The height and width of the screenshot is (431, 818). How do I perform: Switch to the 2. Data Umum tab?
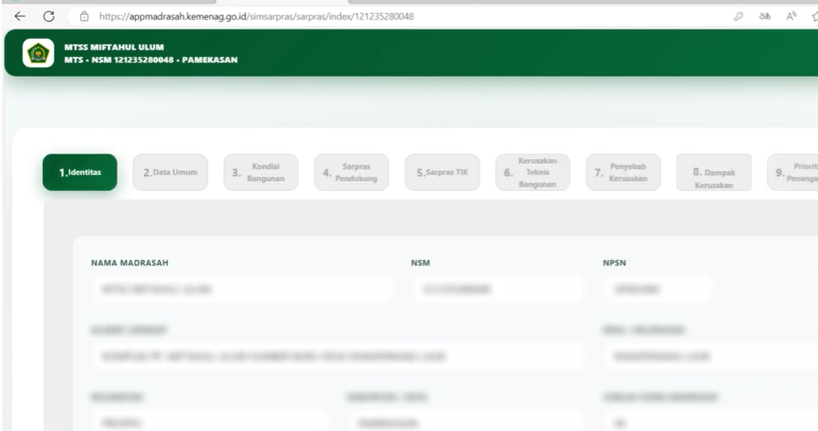coord(171,172)
